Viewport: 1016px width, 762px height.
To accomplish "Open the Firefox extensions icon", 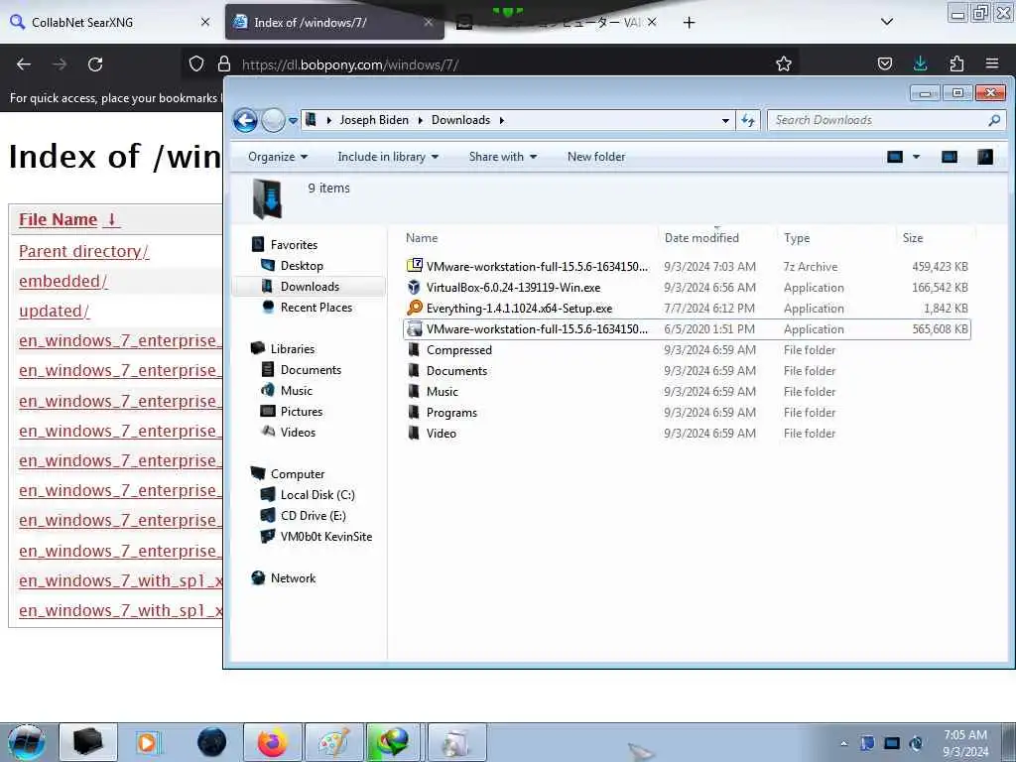I will (x=956, y=63).
